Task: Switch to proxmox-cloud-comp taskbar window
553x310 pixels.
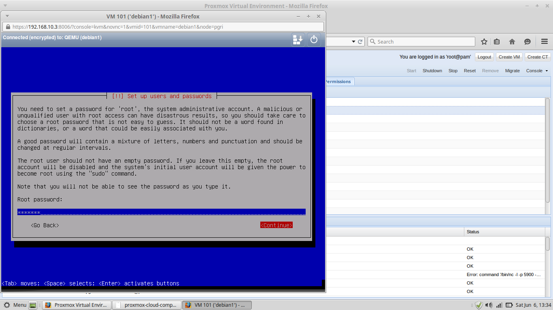Action: tap(146, 305)
